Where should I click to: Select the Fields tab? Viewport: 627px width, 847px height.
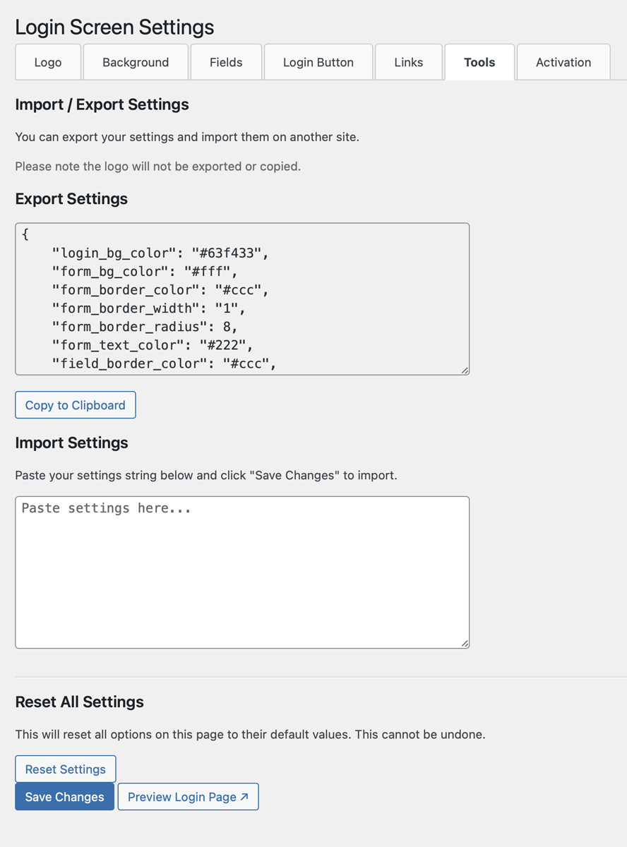click(x=226, y=62)
